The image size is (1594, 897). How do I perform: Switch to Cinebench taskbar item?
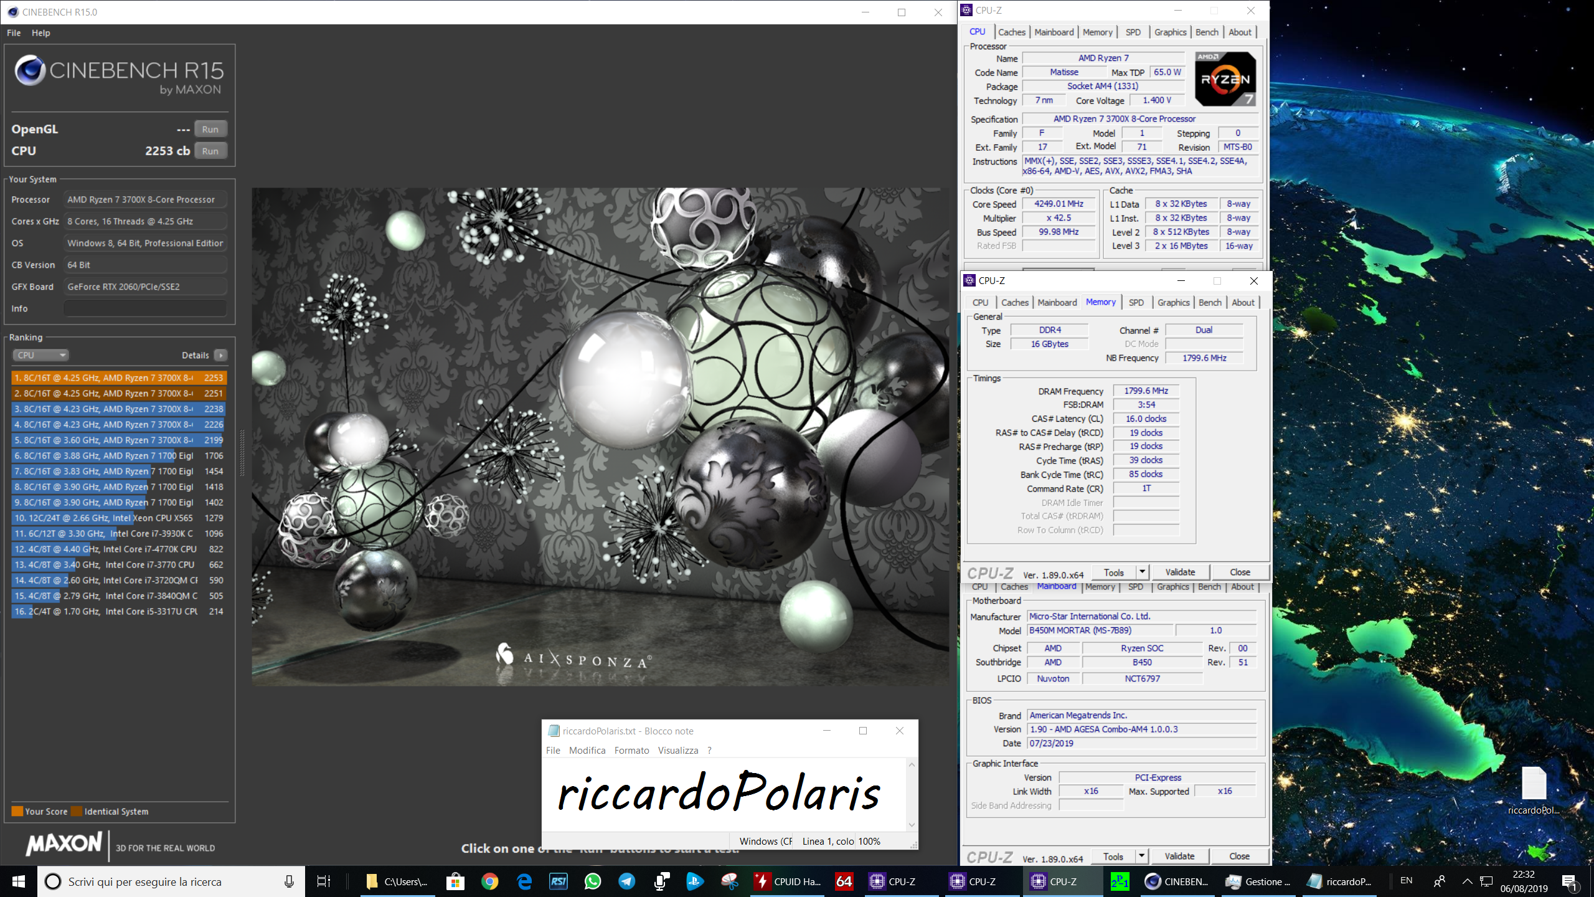click(x=1177, y=881)
